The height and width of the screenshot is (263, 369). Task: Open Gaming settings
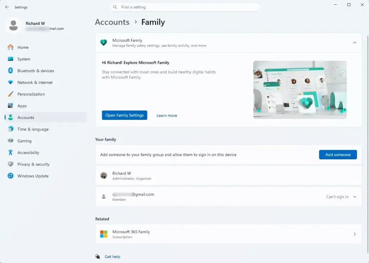(x=46, y=141)
